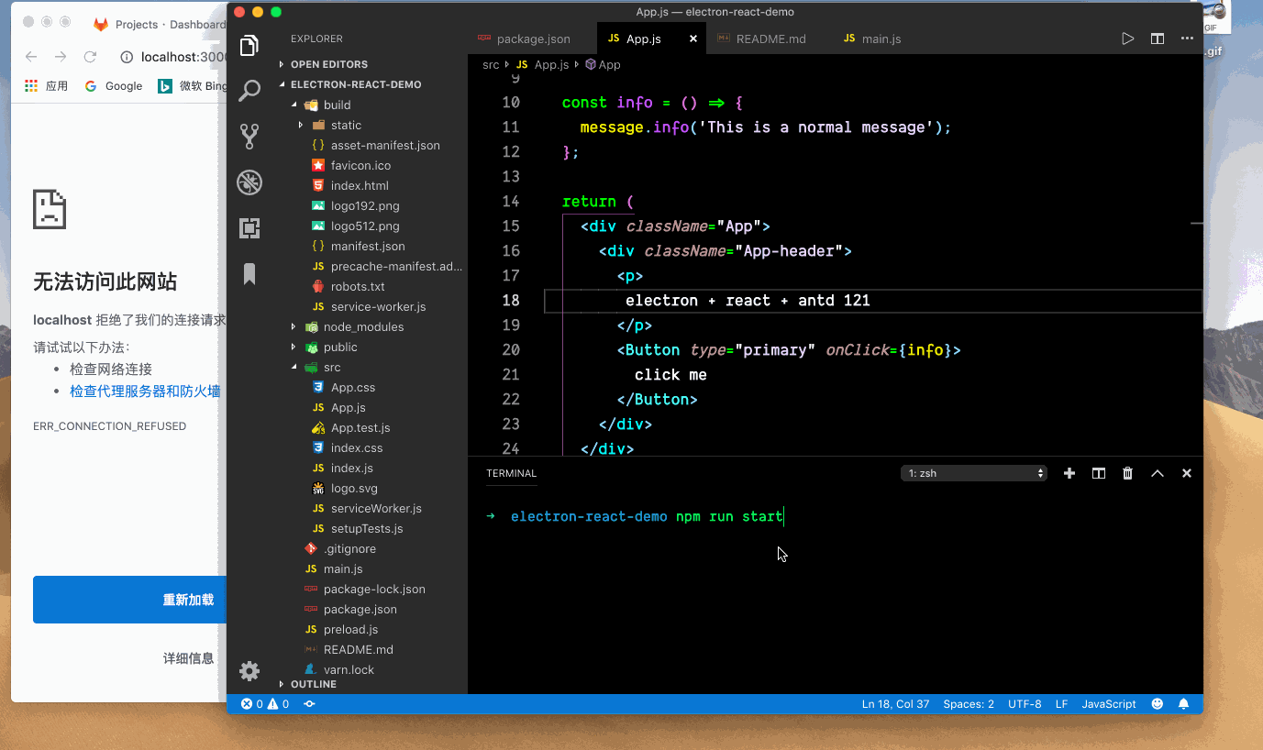Image resolution: width=1263 pixels, height=750 pixels.
Task: Open the Google bookmark in browser
Action: 114,86
